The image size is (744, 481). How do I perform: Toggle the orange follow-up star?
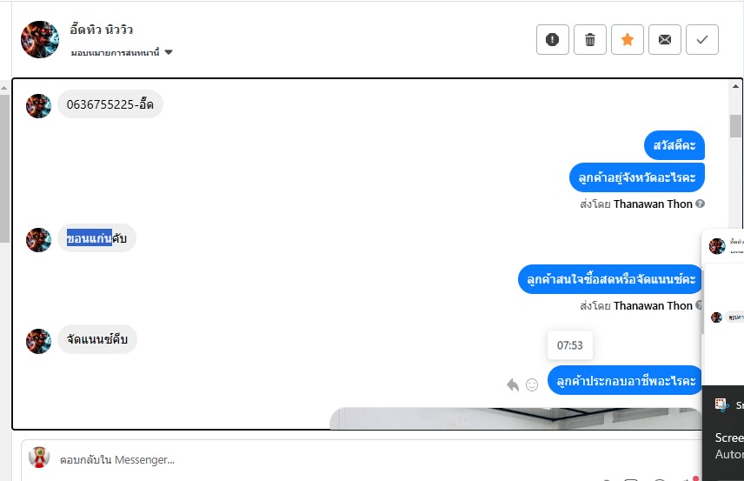point(628,39)
